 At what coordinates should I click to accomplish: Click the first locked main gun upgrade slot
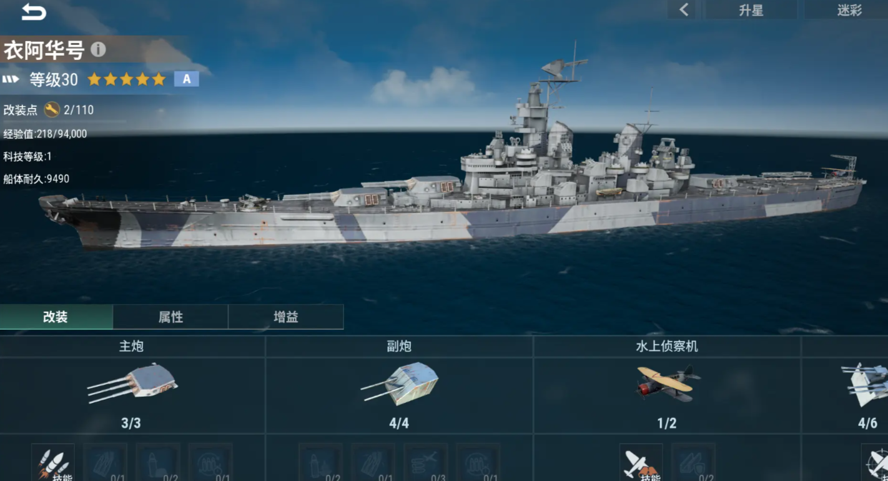[106, 462]
